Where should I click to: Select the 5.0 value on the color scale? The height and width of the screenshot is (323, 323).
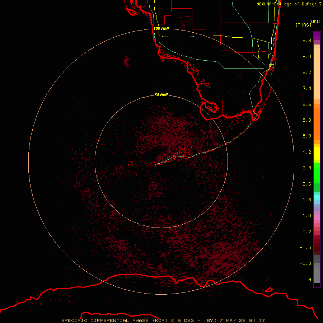[x=307, y=136]
